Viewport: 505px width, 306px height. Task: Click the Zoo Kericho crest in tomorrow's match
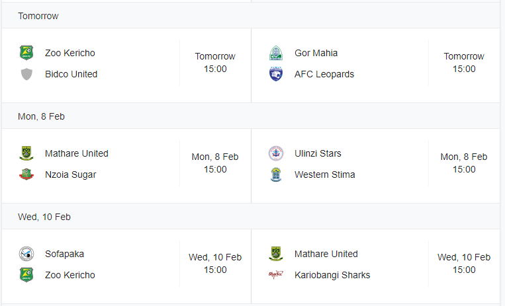click(26, 53)
